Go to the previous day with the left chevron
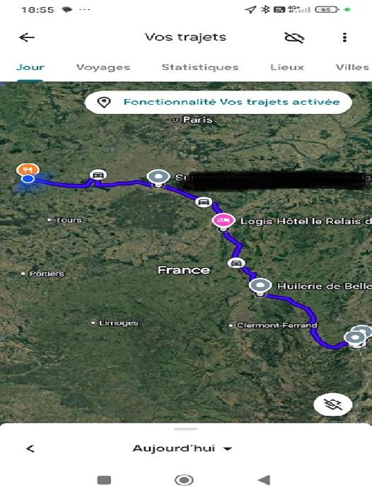The height and width of the screenshot is (495, 372). coord(30,448)
